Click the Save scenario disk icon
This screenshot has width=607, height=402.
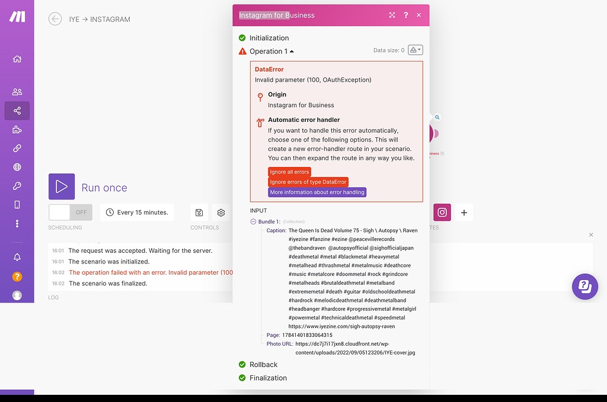click(199, 212)
